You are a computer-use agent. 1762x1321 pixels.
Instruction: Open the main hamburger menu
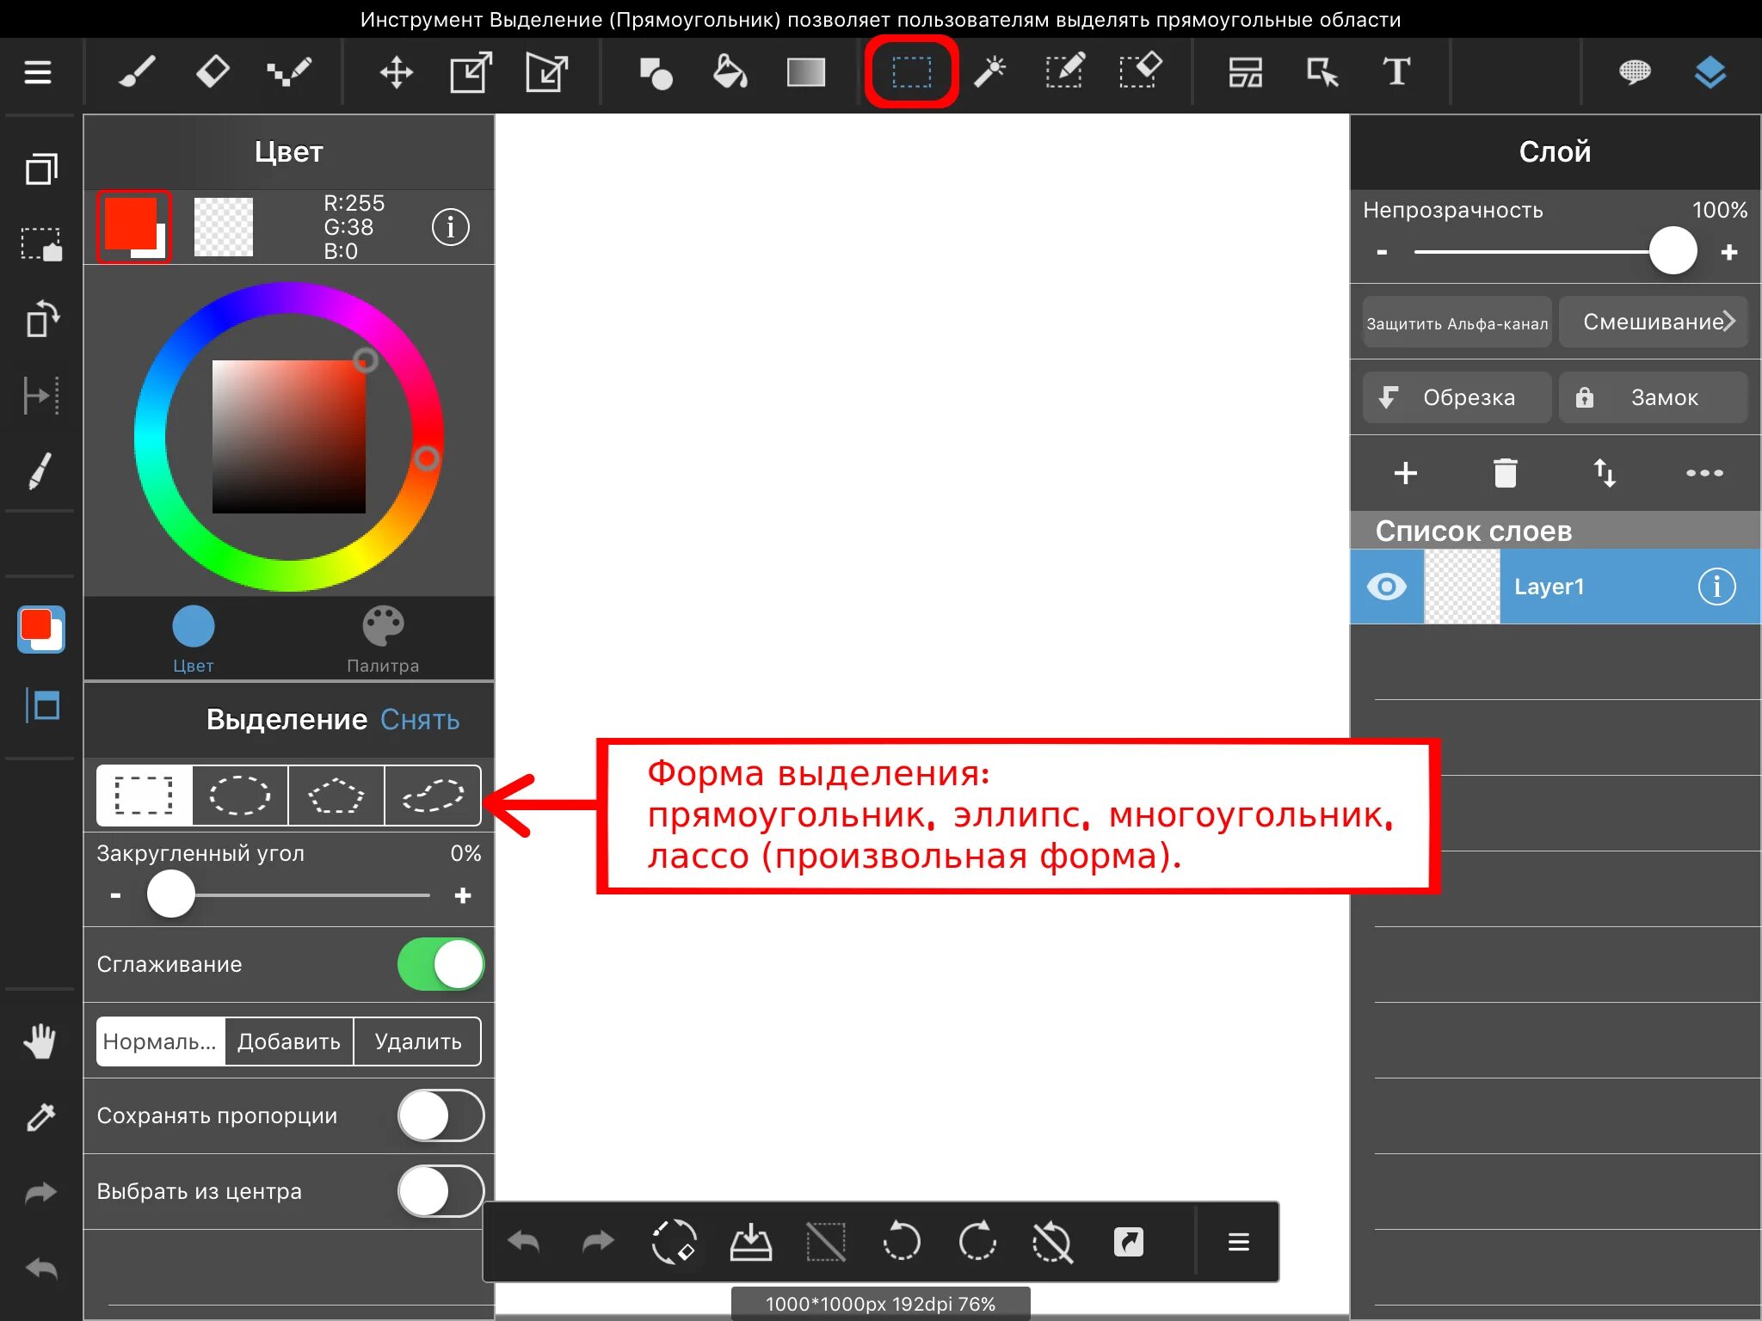pyautogui.click(x=38, y=72)
